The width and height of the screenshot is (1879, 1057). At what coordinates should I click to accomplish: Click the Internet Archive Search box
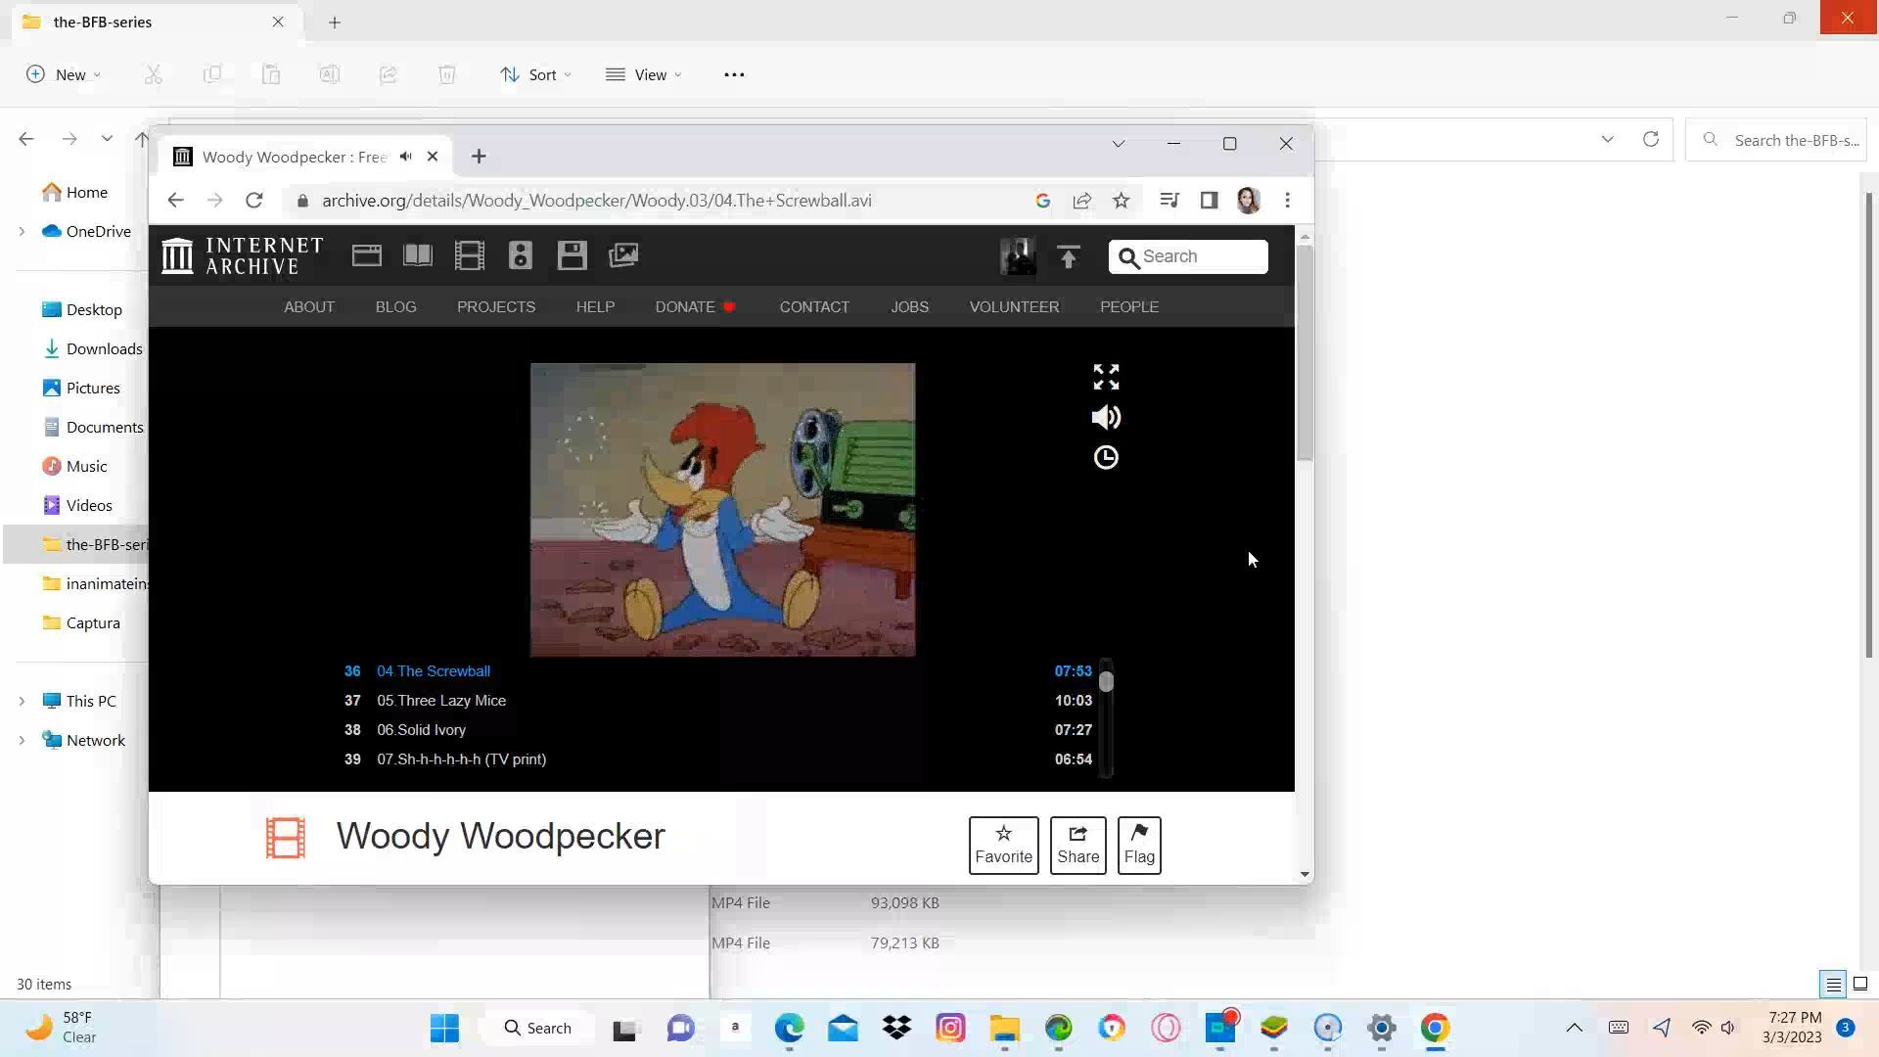[1188, 256]
